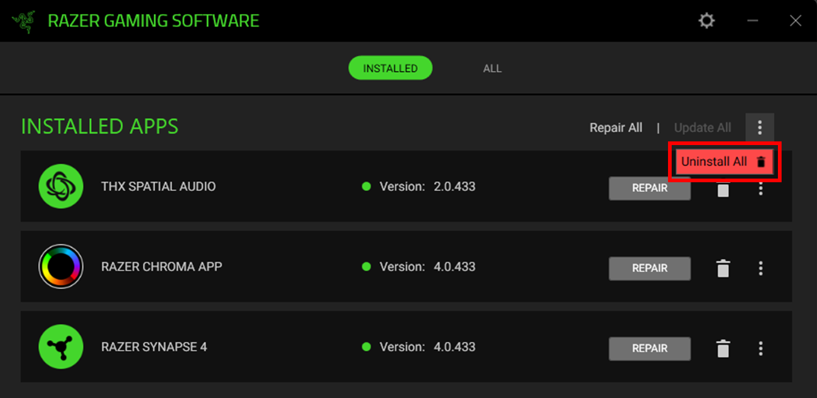Click the trash icon beside Razer Synapse 4
This screenshot has height=398, width=817.
[723, 348]
